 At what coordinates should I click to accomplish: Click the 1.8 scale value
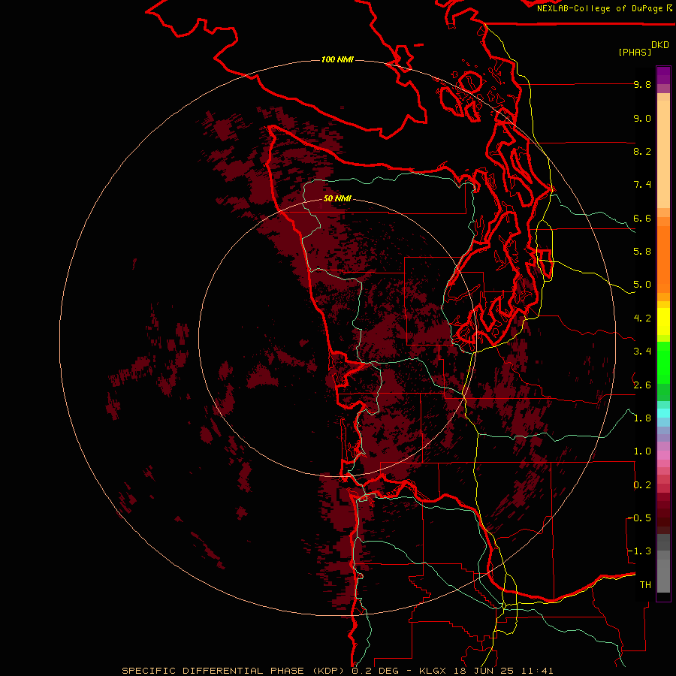[642, 418]
